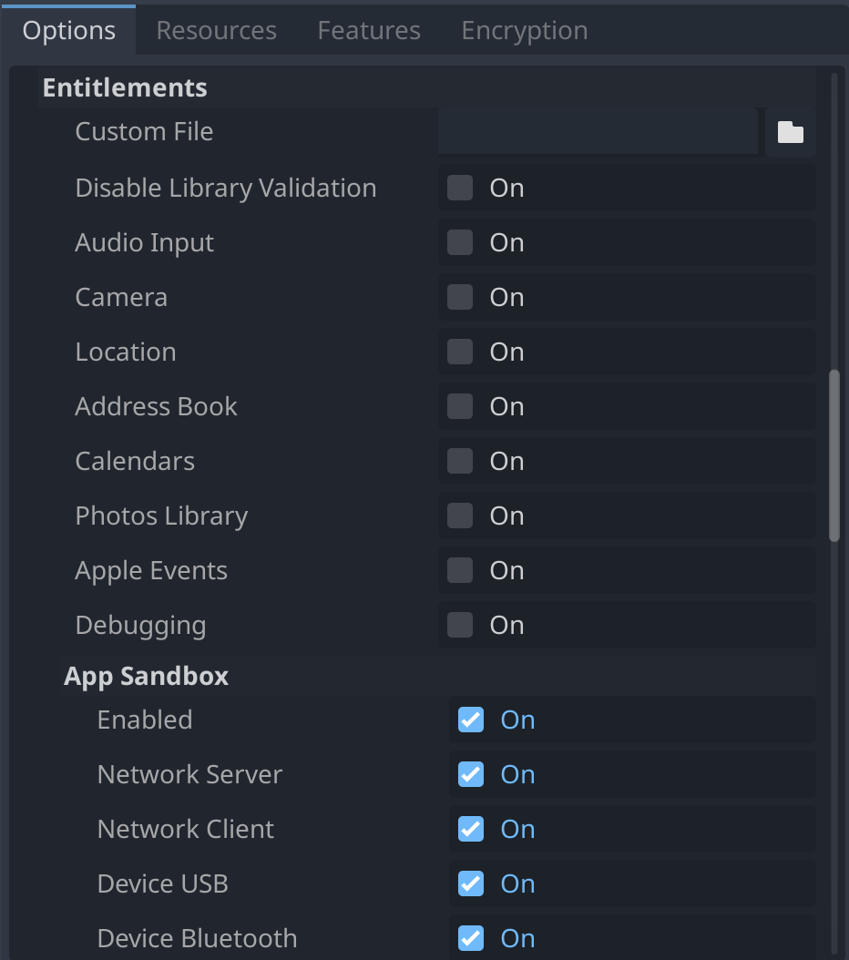Select the Encryption tab
849x960 pixels.
524,30
